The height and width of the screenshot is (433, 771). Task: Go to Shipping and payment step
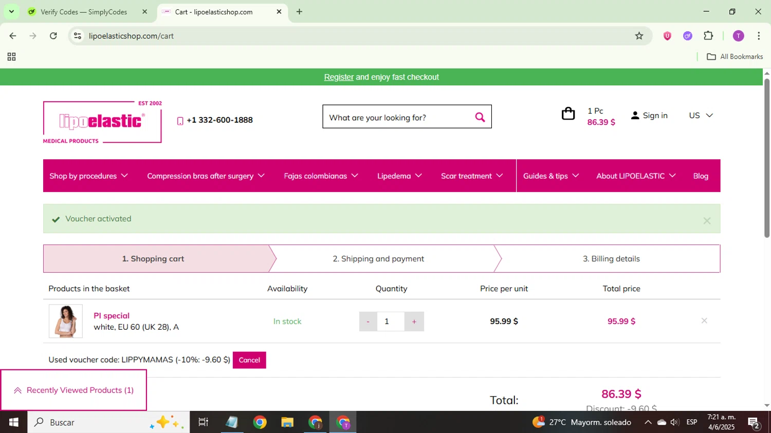(378, 259)
